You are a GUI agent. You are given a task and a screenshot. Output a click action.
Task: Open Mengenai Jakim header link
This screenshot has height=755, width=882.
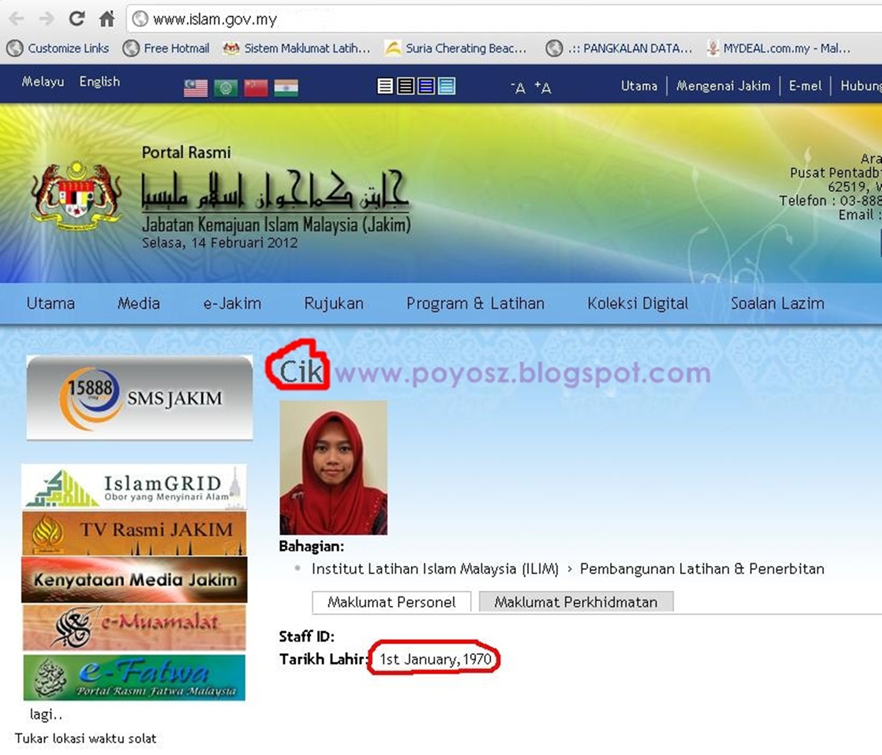tap(723, 86)
